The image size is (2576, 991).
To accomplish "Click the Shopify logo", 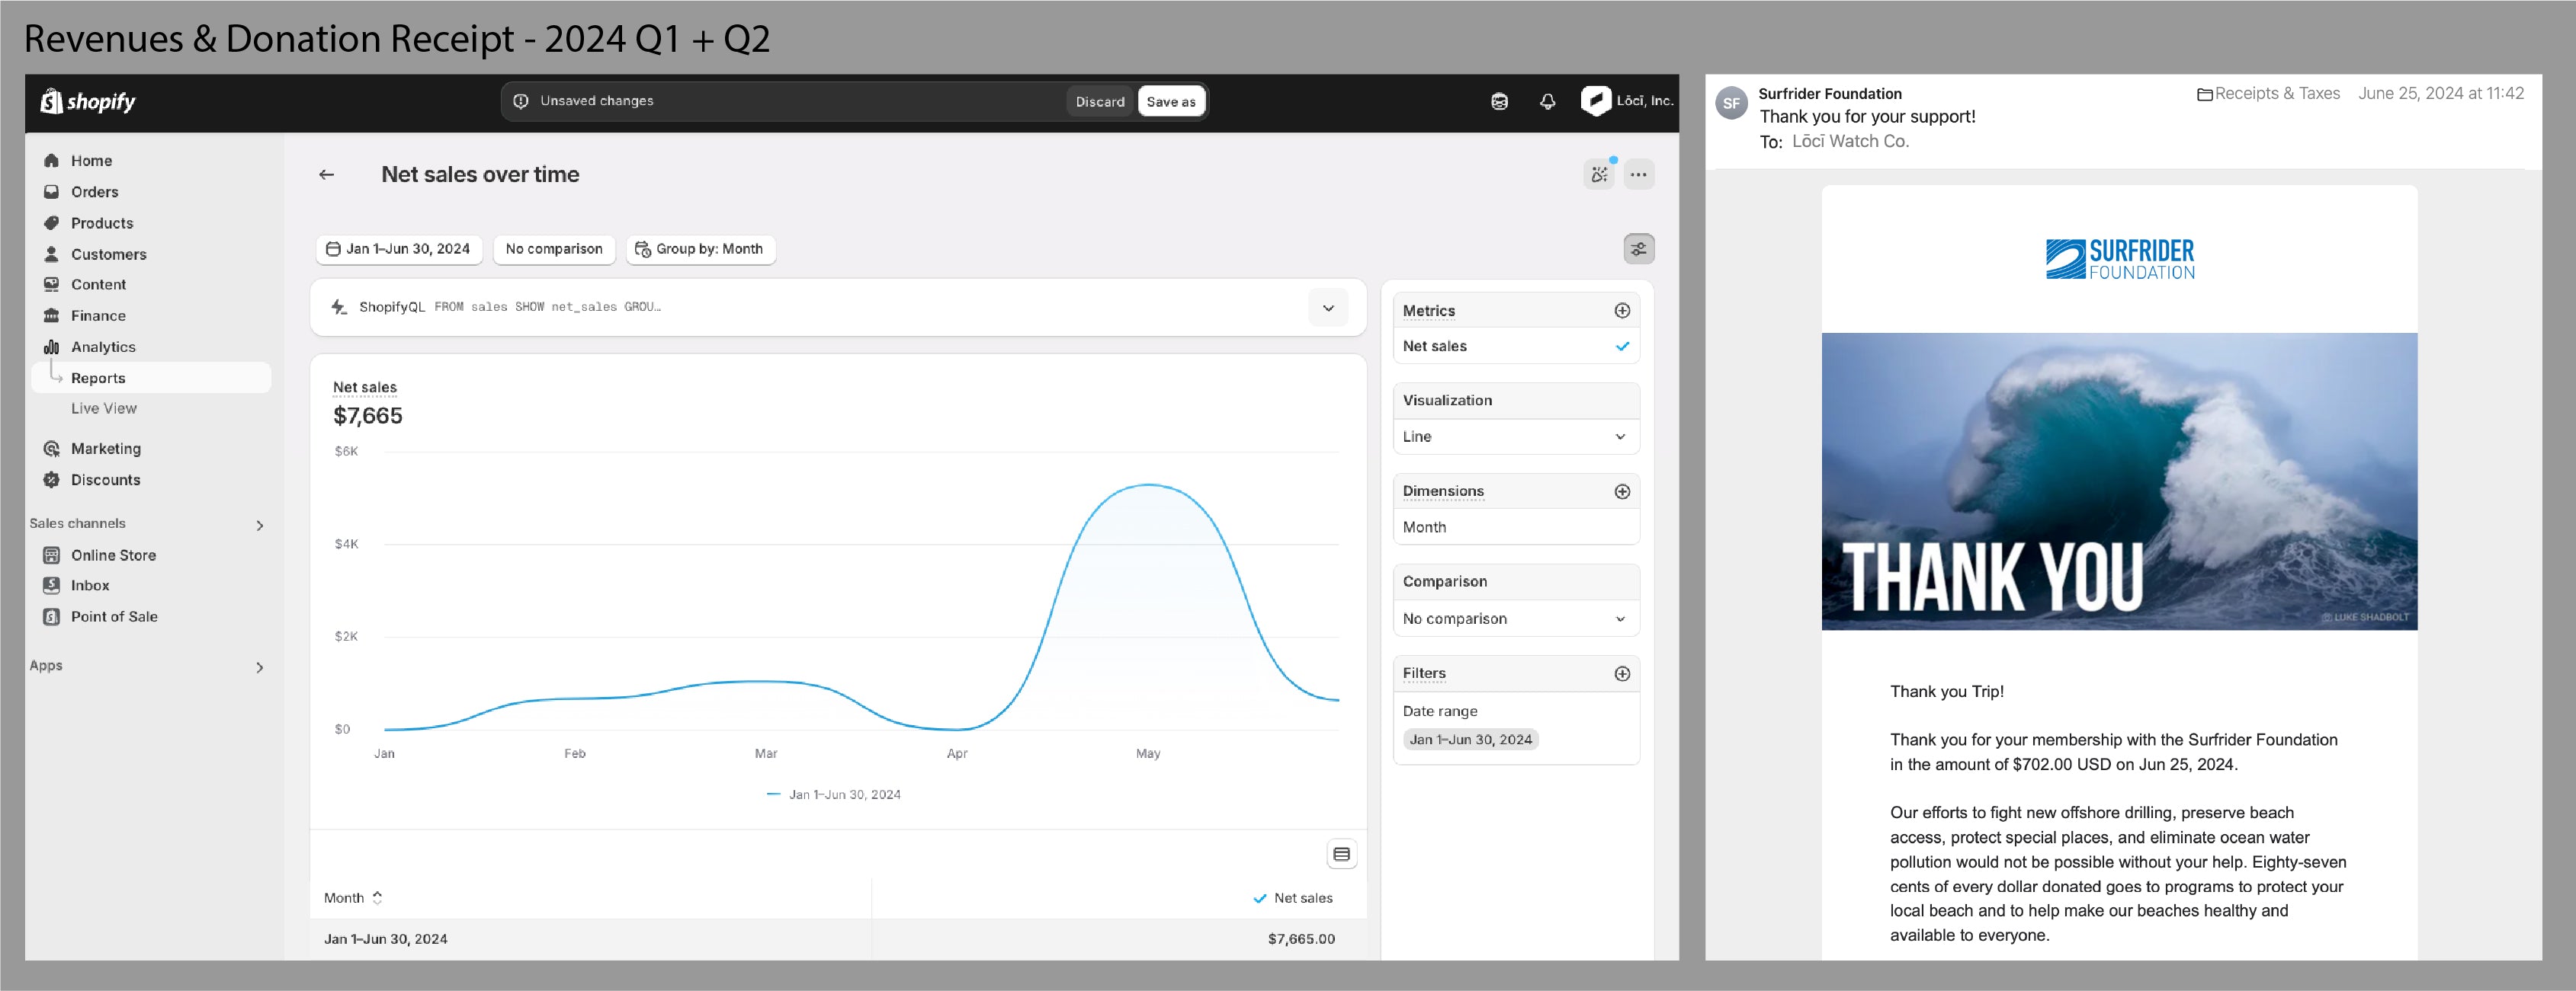I will pos(88,101).
